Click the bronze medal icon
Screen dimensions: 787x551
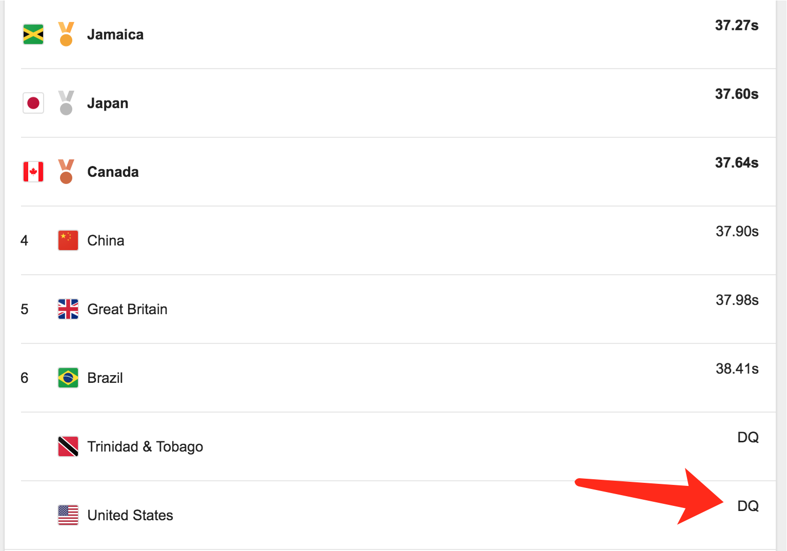point(66,172)
